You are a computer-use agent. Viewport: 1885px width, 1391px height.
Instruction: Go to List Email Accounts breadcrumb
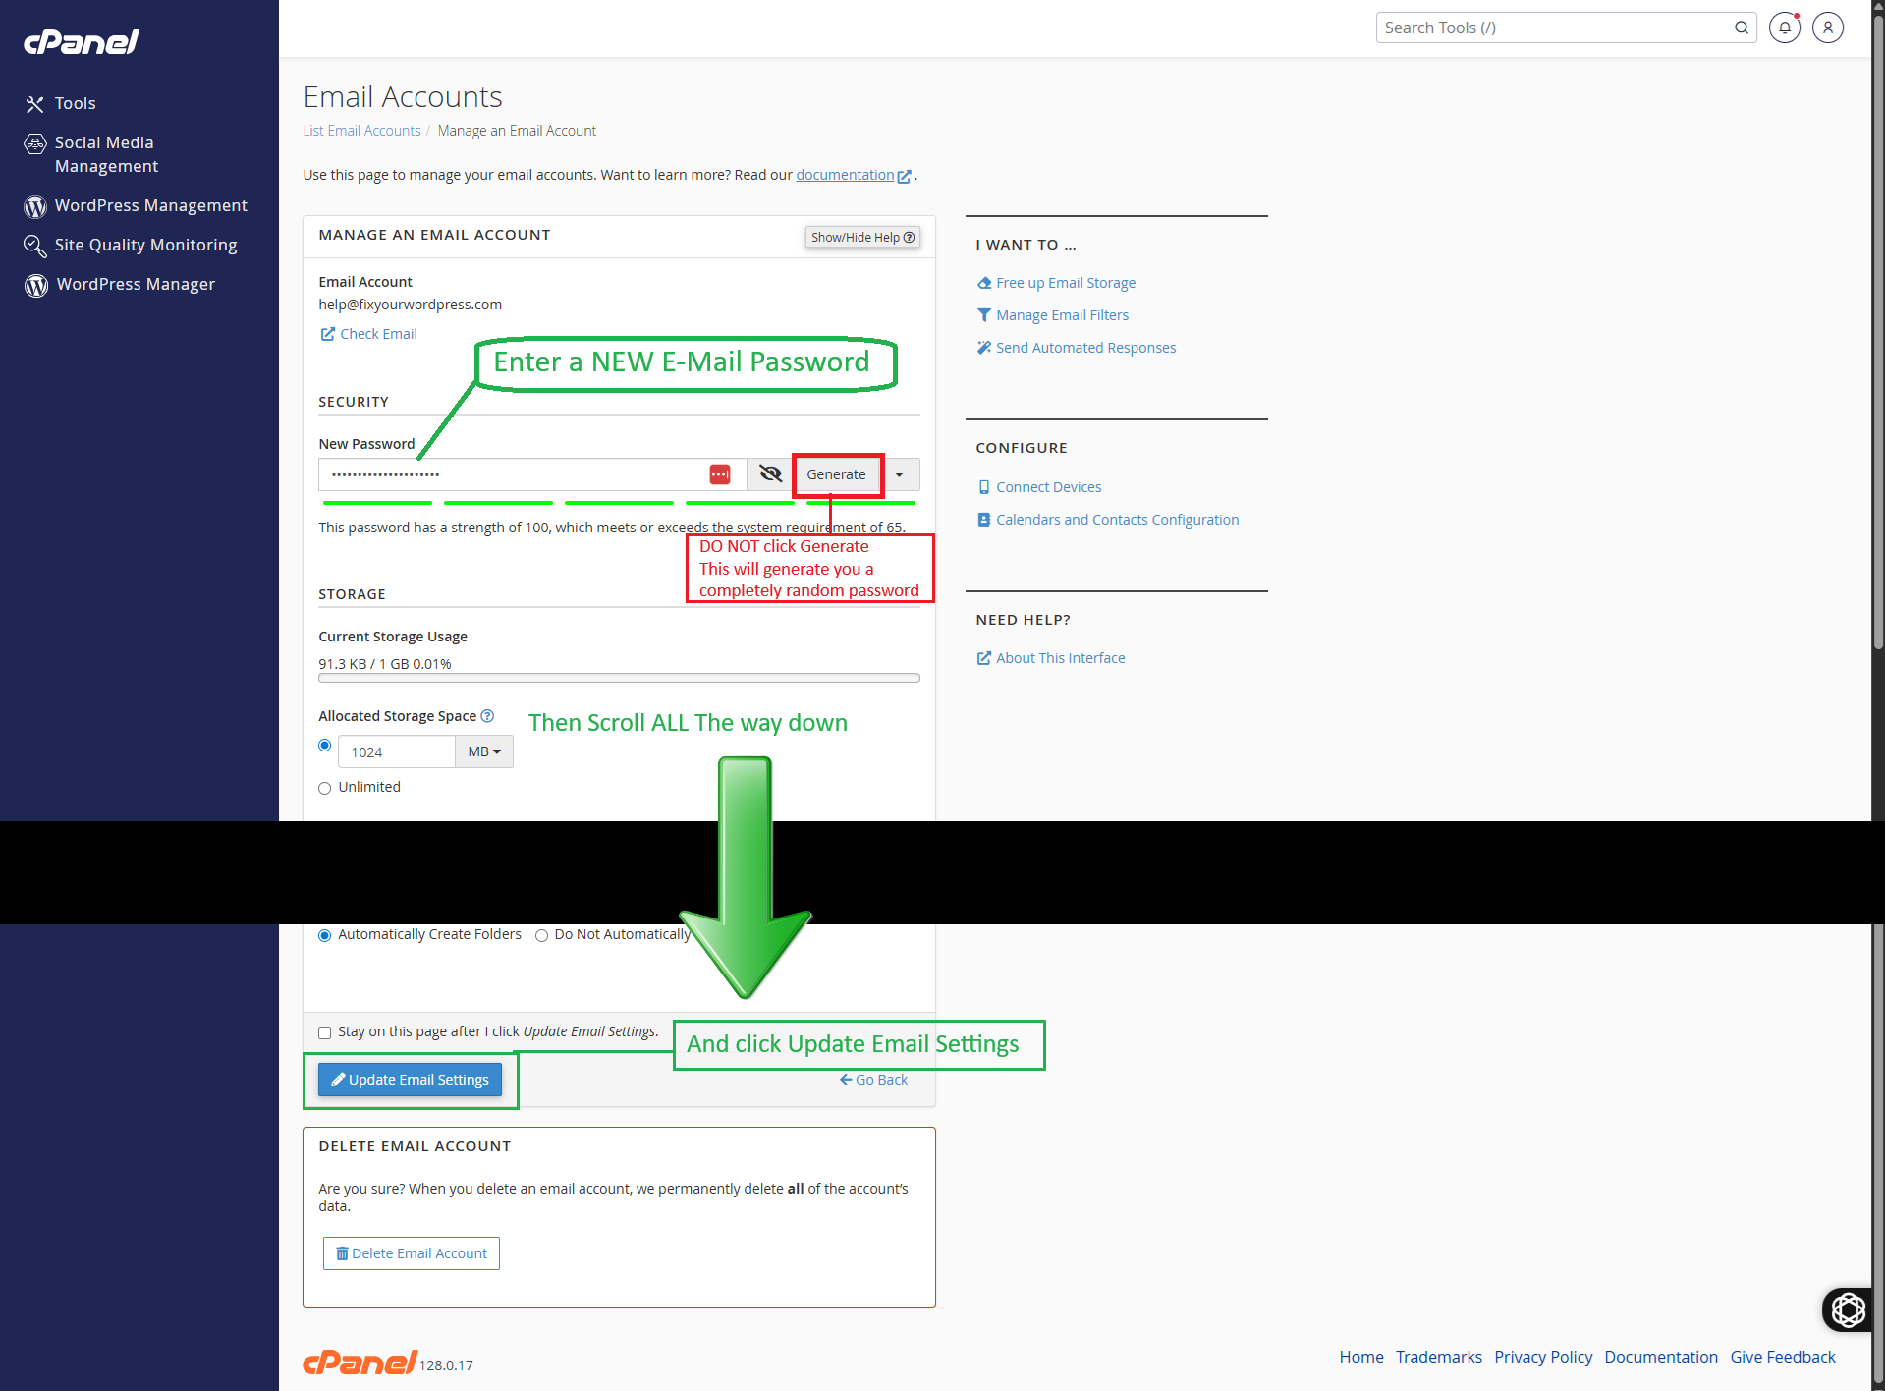point(361,131)
